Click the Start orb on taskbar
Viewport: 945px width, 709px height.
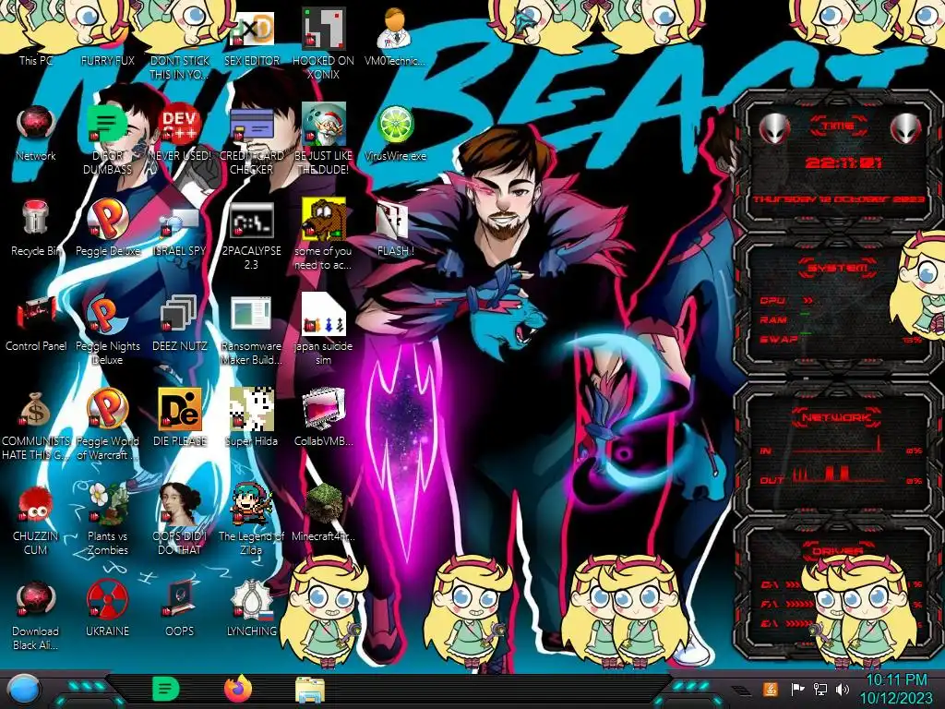[x=24, y=690]
